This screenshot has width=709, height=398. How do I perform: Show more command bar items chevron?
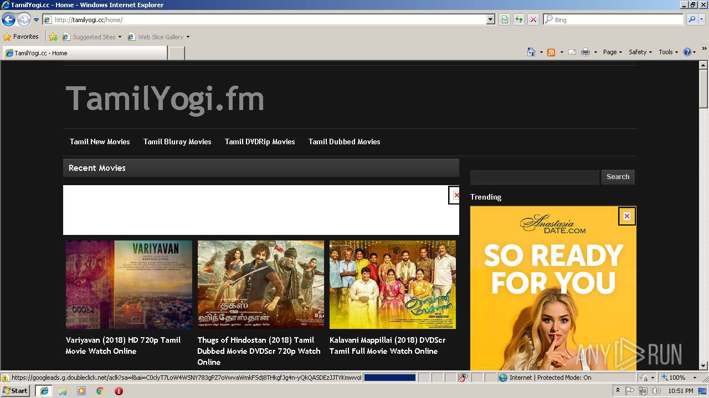[705, 49]
